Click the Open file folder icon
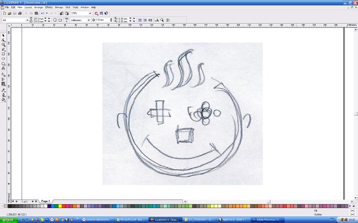The height and width of the screenshot is (223, 358). (x=10, y=13)
